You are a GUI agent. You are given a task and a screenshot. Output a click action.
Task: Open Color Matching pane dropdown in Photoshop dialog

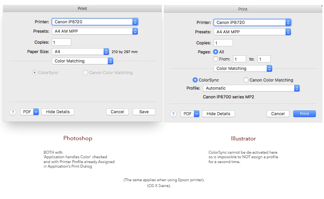click(83, 61)
